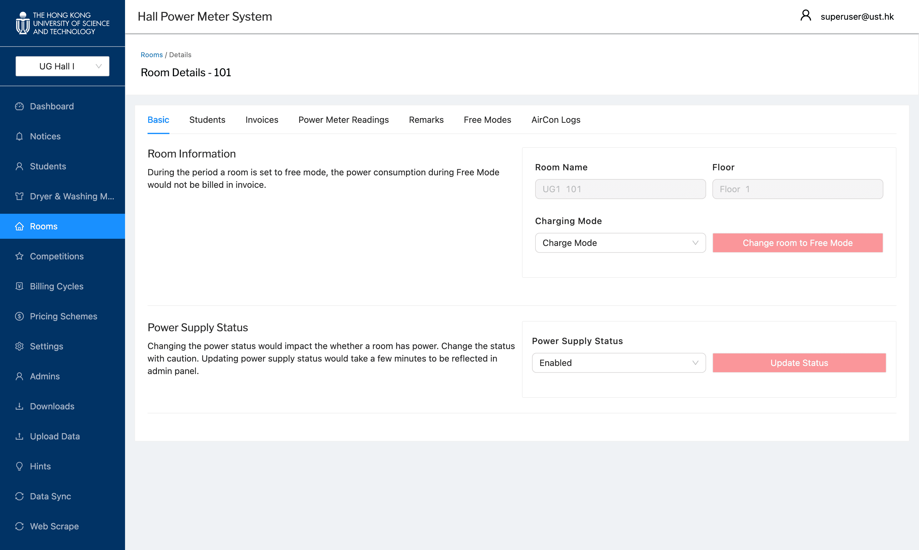Follow the Rooms breadcrumb link
The image size is (919, 550).
pos(151,55)
